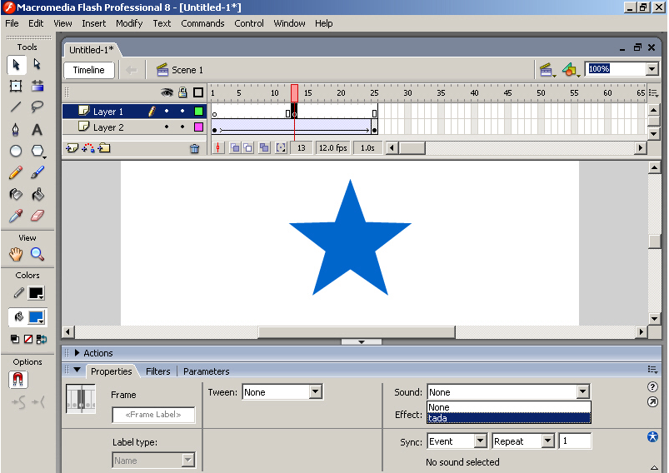This screenshot has width=669, height=473.
Task: Open the Sync Event dropdown
Action: [x=481, y=441]
